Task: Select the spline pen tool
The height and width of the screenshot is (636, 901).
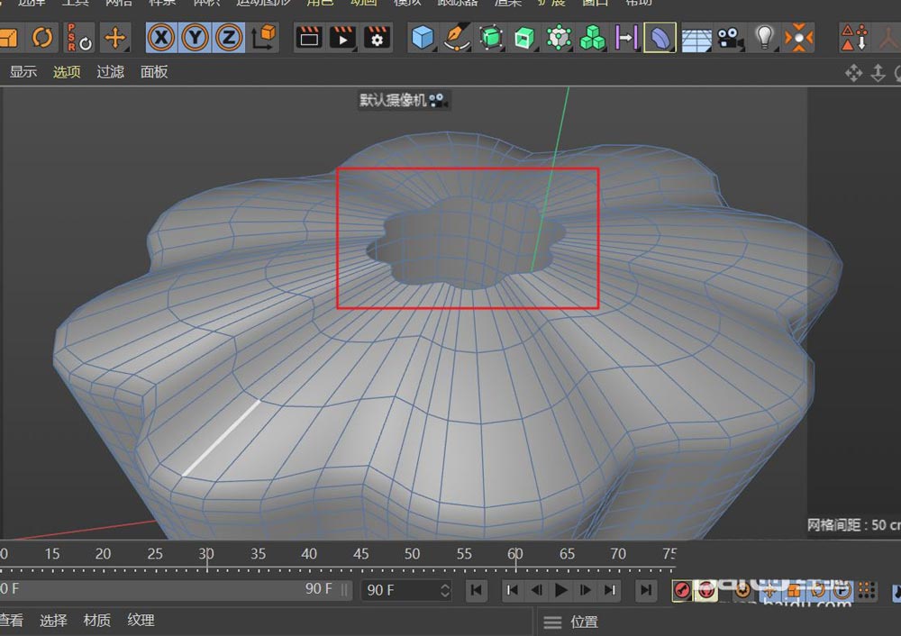Action: click(456, 38)
